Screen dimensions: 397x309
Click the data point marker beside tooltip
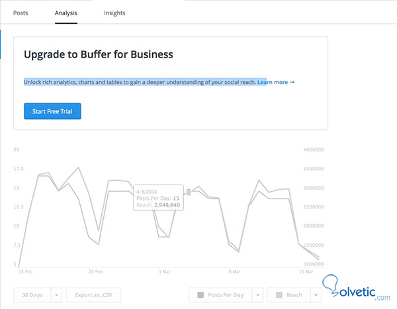(189, 192)
